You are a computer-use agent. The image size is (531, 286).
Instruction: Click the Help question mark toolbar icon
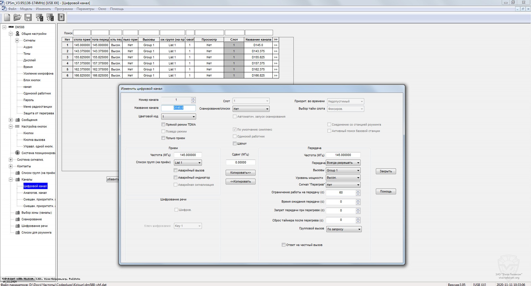tap(61, 17)
